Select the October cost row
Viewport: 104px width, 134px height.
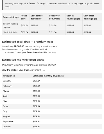point(52,127)
